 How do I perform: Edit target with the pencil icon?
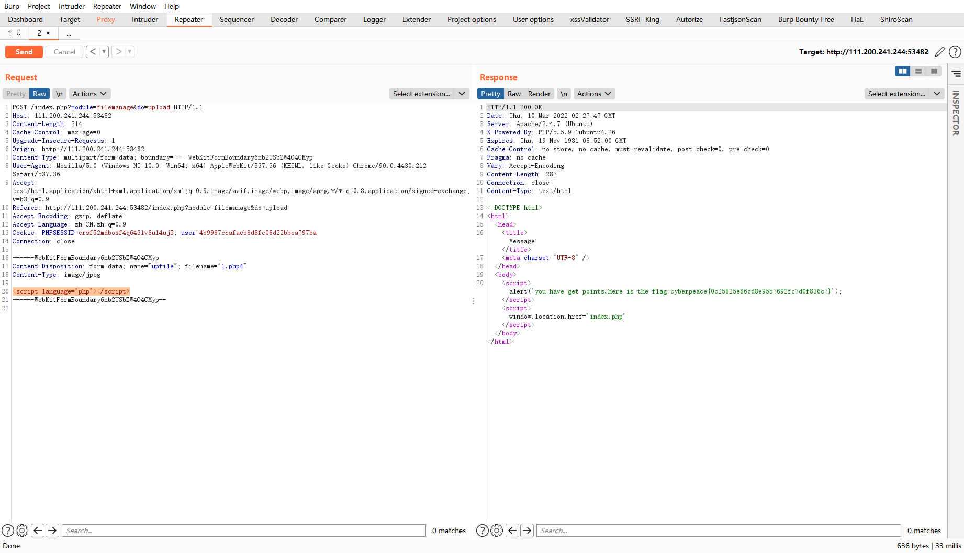pyautogui.click(x=940, y=52)
